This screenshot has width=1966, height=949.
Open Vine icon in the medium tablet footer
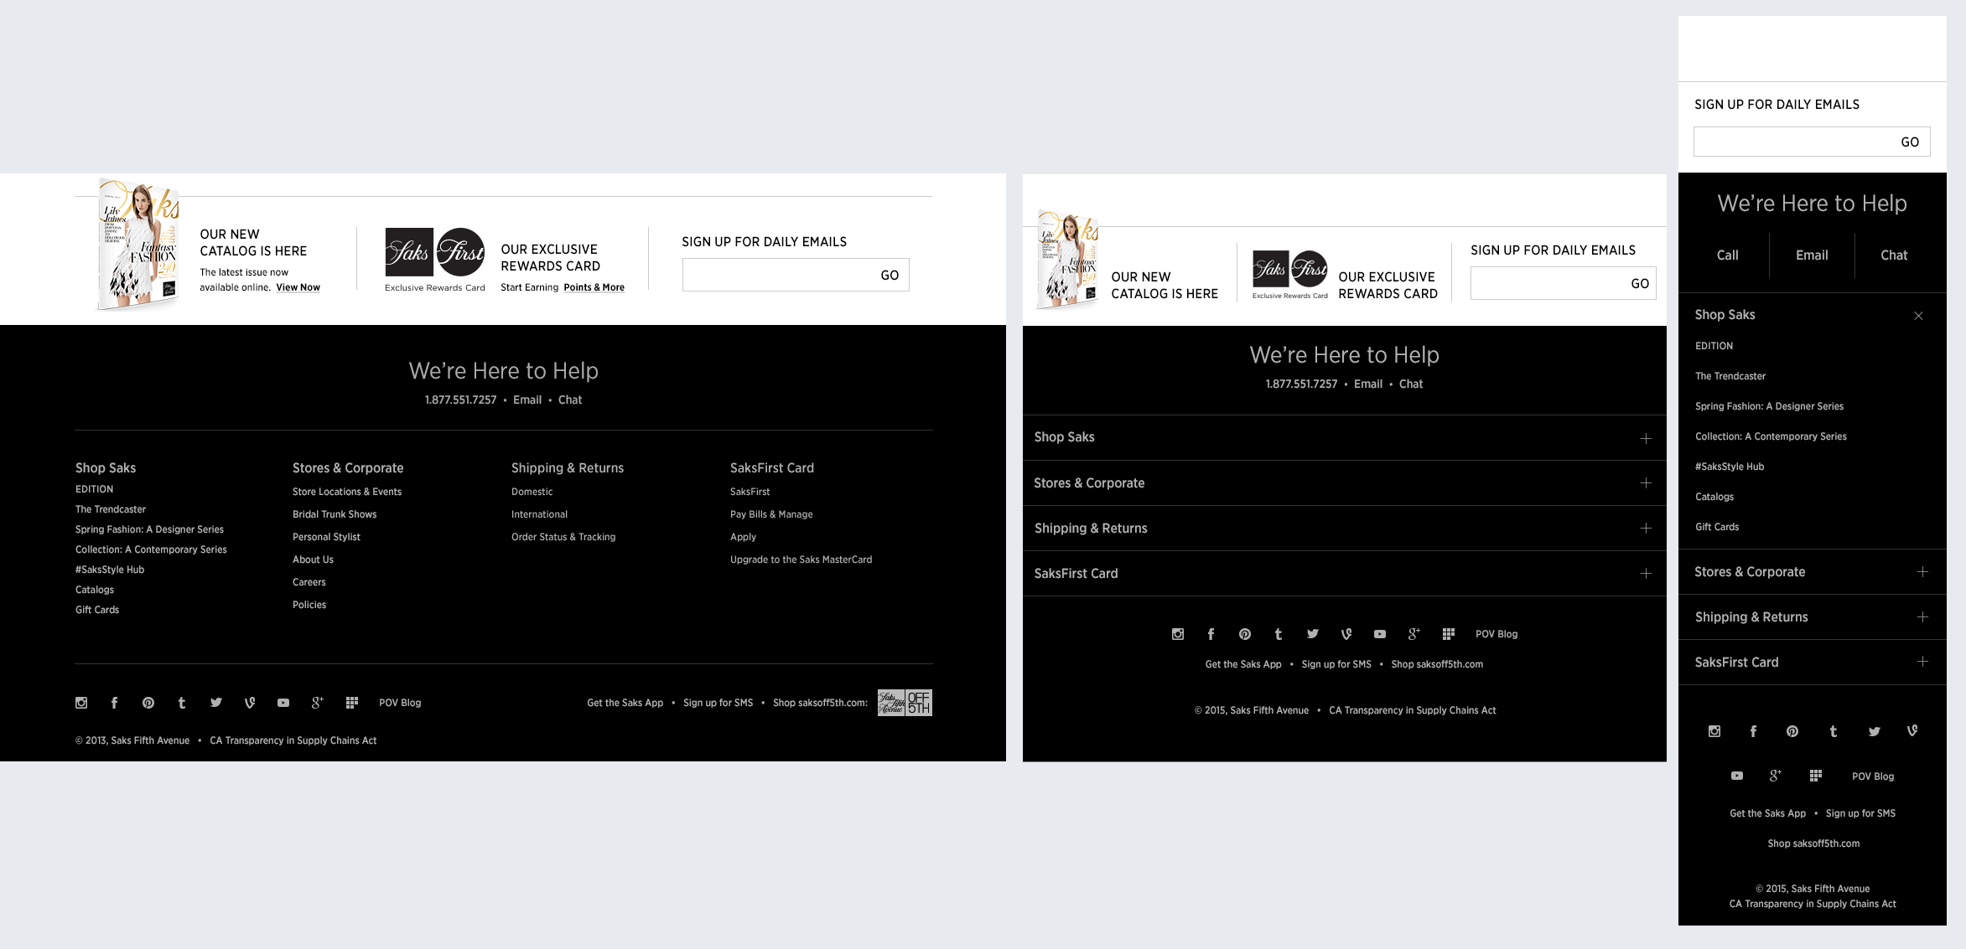click(1346, 634)
